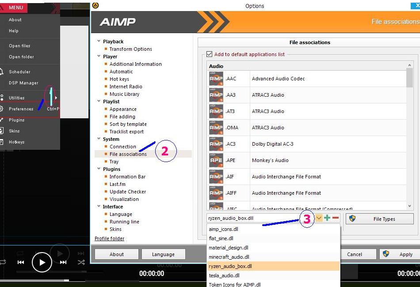Select tesla_audio.dll from the list
The height and width of the screenshot is (287, 420).
274,276
